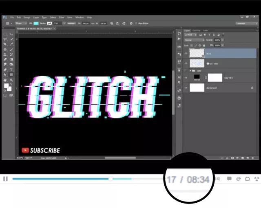Select the Eraser tool

5,59
